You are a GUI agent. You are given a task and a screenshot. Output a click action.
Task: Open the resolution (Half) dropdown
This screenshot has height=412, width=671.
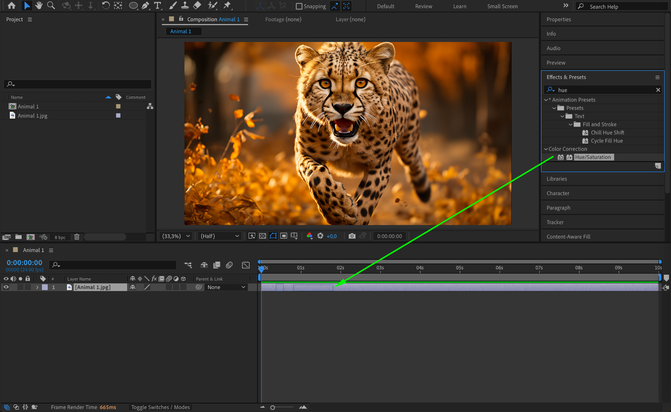coord(220,236)
